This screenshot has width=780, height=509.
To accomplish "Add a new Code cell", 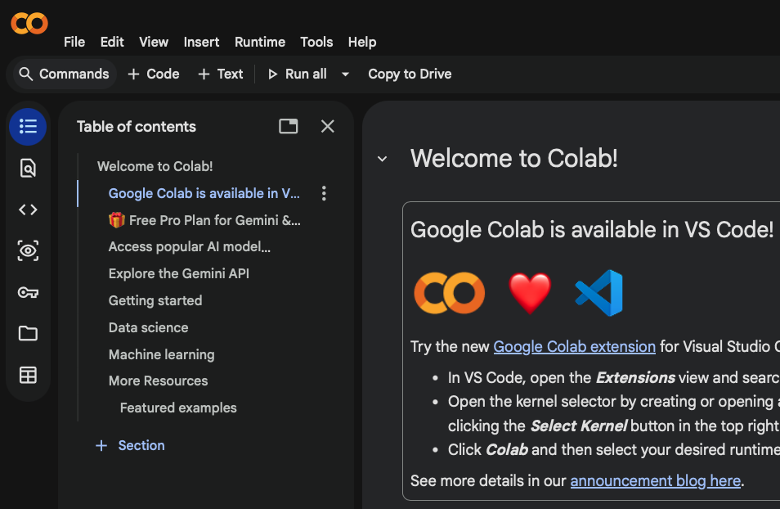I will [153, 74].
